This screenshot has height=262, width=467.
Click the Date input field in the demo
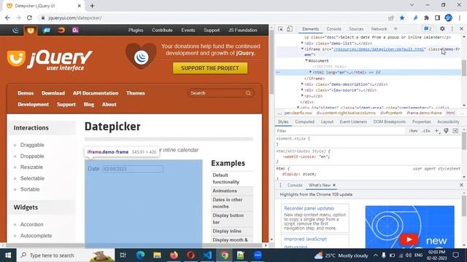[x=133, y=169]
